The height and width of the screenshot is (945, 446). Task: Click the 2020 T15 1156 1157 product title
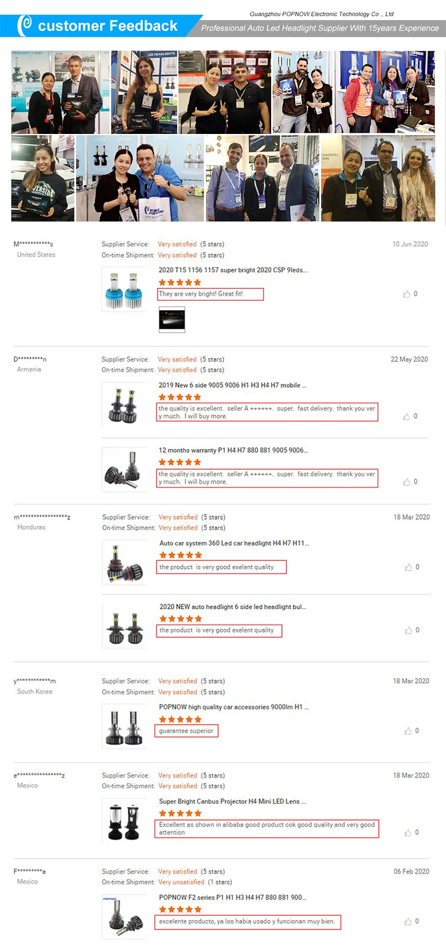click(233, 270)
